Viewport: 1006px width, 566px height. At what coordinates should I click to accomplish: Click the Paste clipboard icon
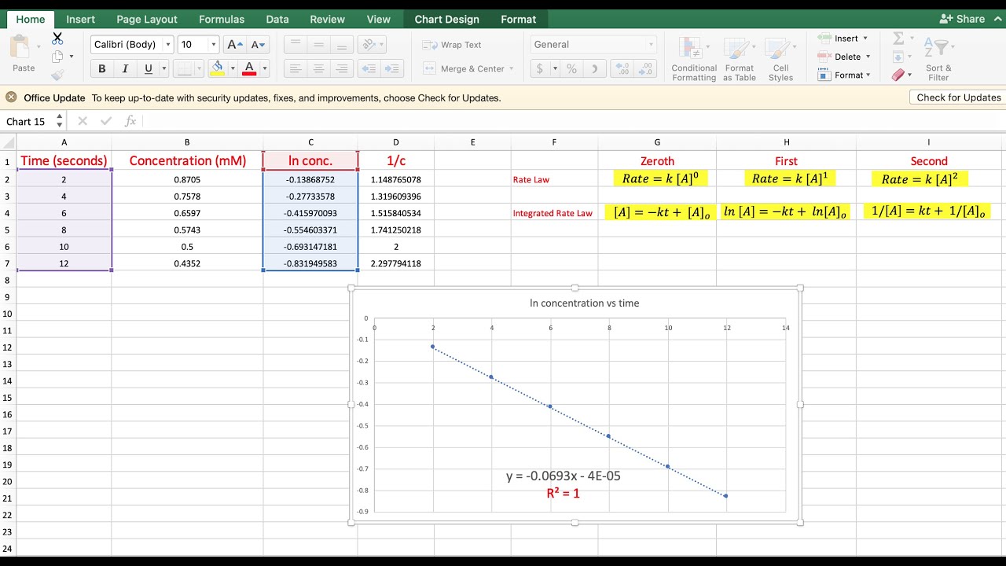point(21,48)
